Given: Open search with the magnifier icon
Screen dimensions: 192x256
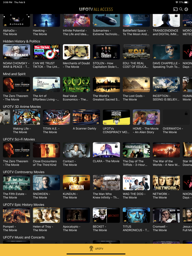Looking at the screenshot, I should click(x=181, y=9).
